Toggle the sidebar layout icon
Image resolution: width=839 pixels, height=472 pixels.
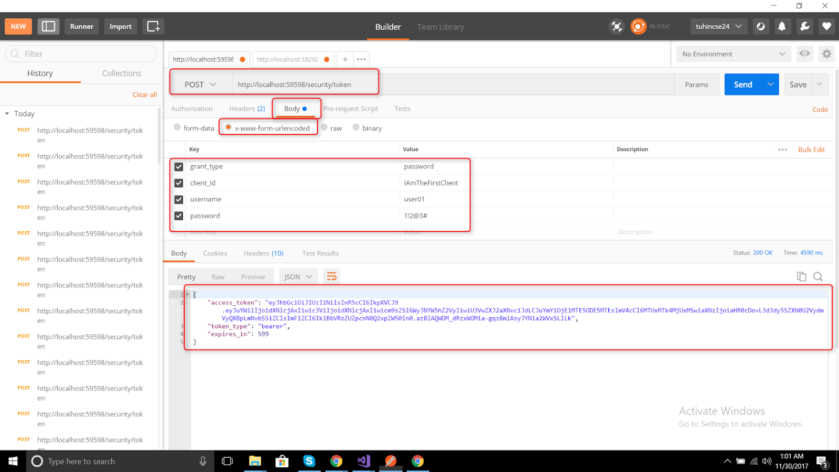(48, 26)
